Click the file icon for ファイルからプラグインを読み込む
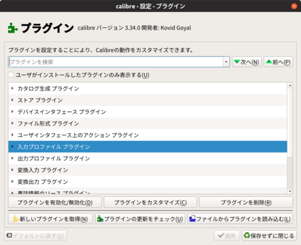The width and height of the screenshot is (301, 245). coord(193,219)
